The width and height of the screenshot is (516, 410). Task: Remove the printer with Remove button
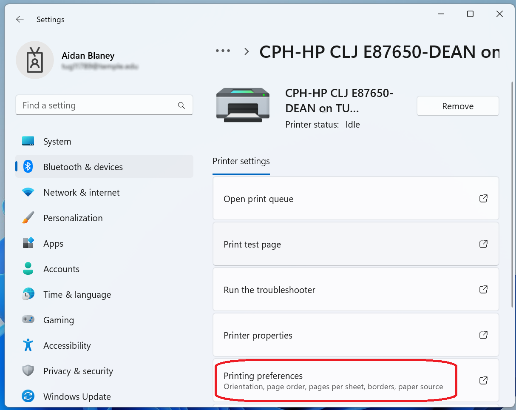pyautogui.click(x=458, y=106)
